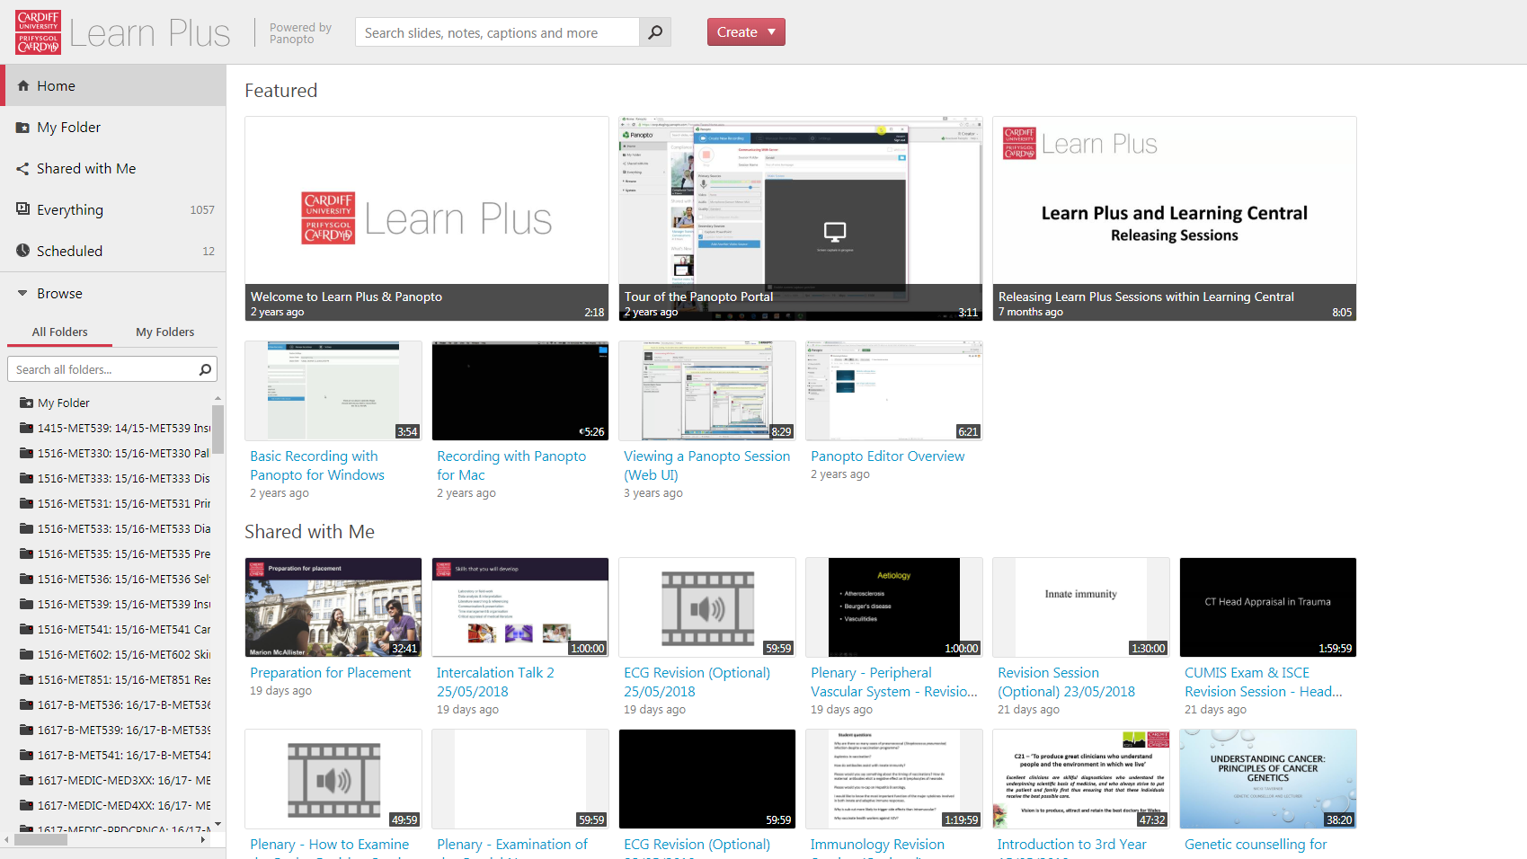Image resolution: width=1527 pixels, height=859 pixels.
Task: Click the Scheduled clock icon
Action: (23, 251)
